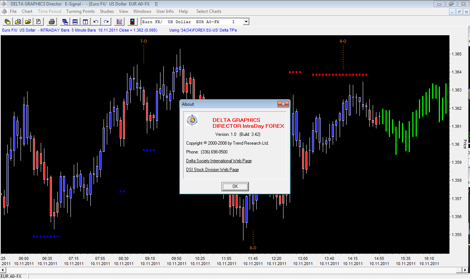This screenshot has height=279, width=470.
Task: Click the tile windows horizontally icon
Action: (75, 22)
